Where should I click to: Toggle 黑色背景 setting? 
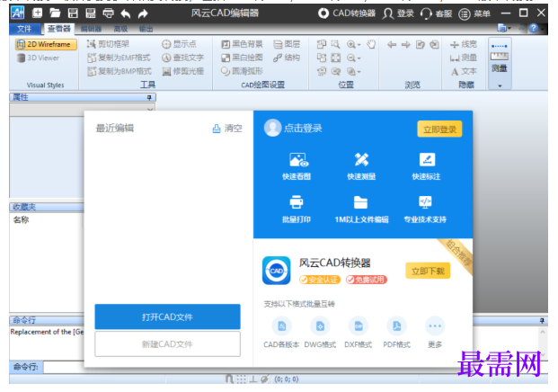[x=242, y=44]
